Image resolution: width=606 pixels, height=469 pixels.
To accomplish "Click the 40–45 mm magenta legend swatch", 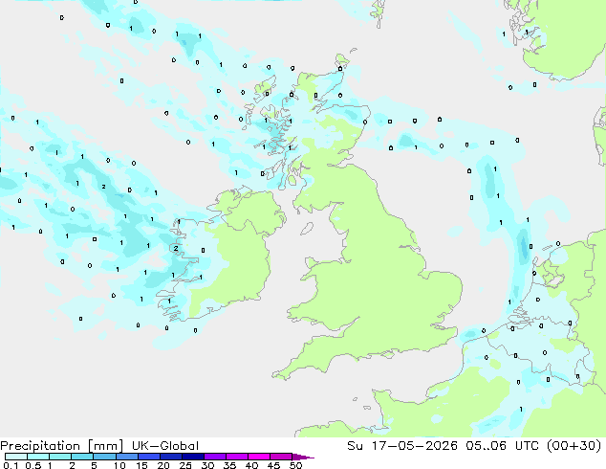I will pos(259,457).
